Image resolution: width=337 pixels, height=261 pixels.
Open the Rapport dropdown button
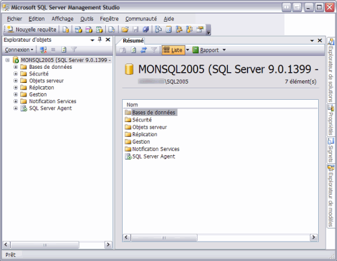click(210, 50)
